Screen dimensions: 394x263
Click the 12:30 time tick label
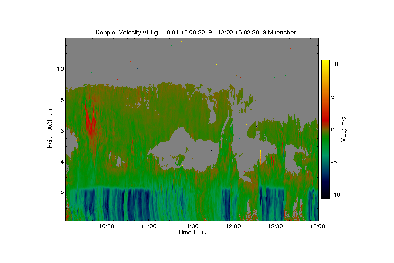(276, 226)
